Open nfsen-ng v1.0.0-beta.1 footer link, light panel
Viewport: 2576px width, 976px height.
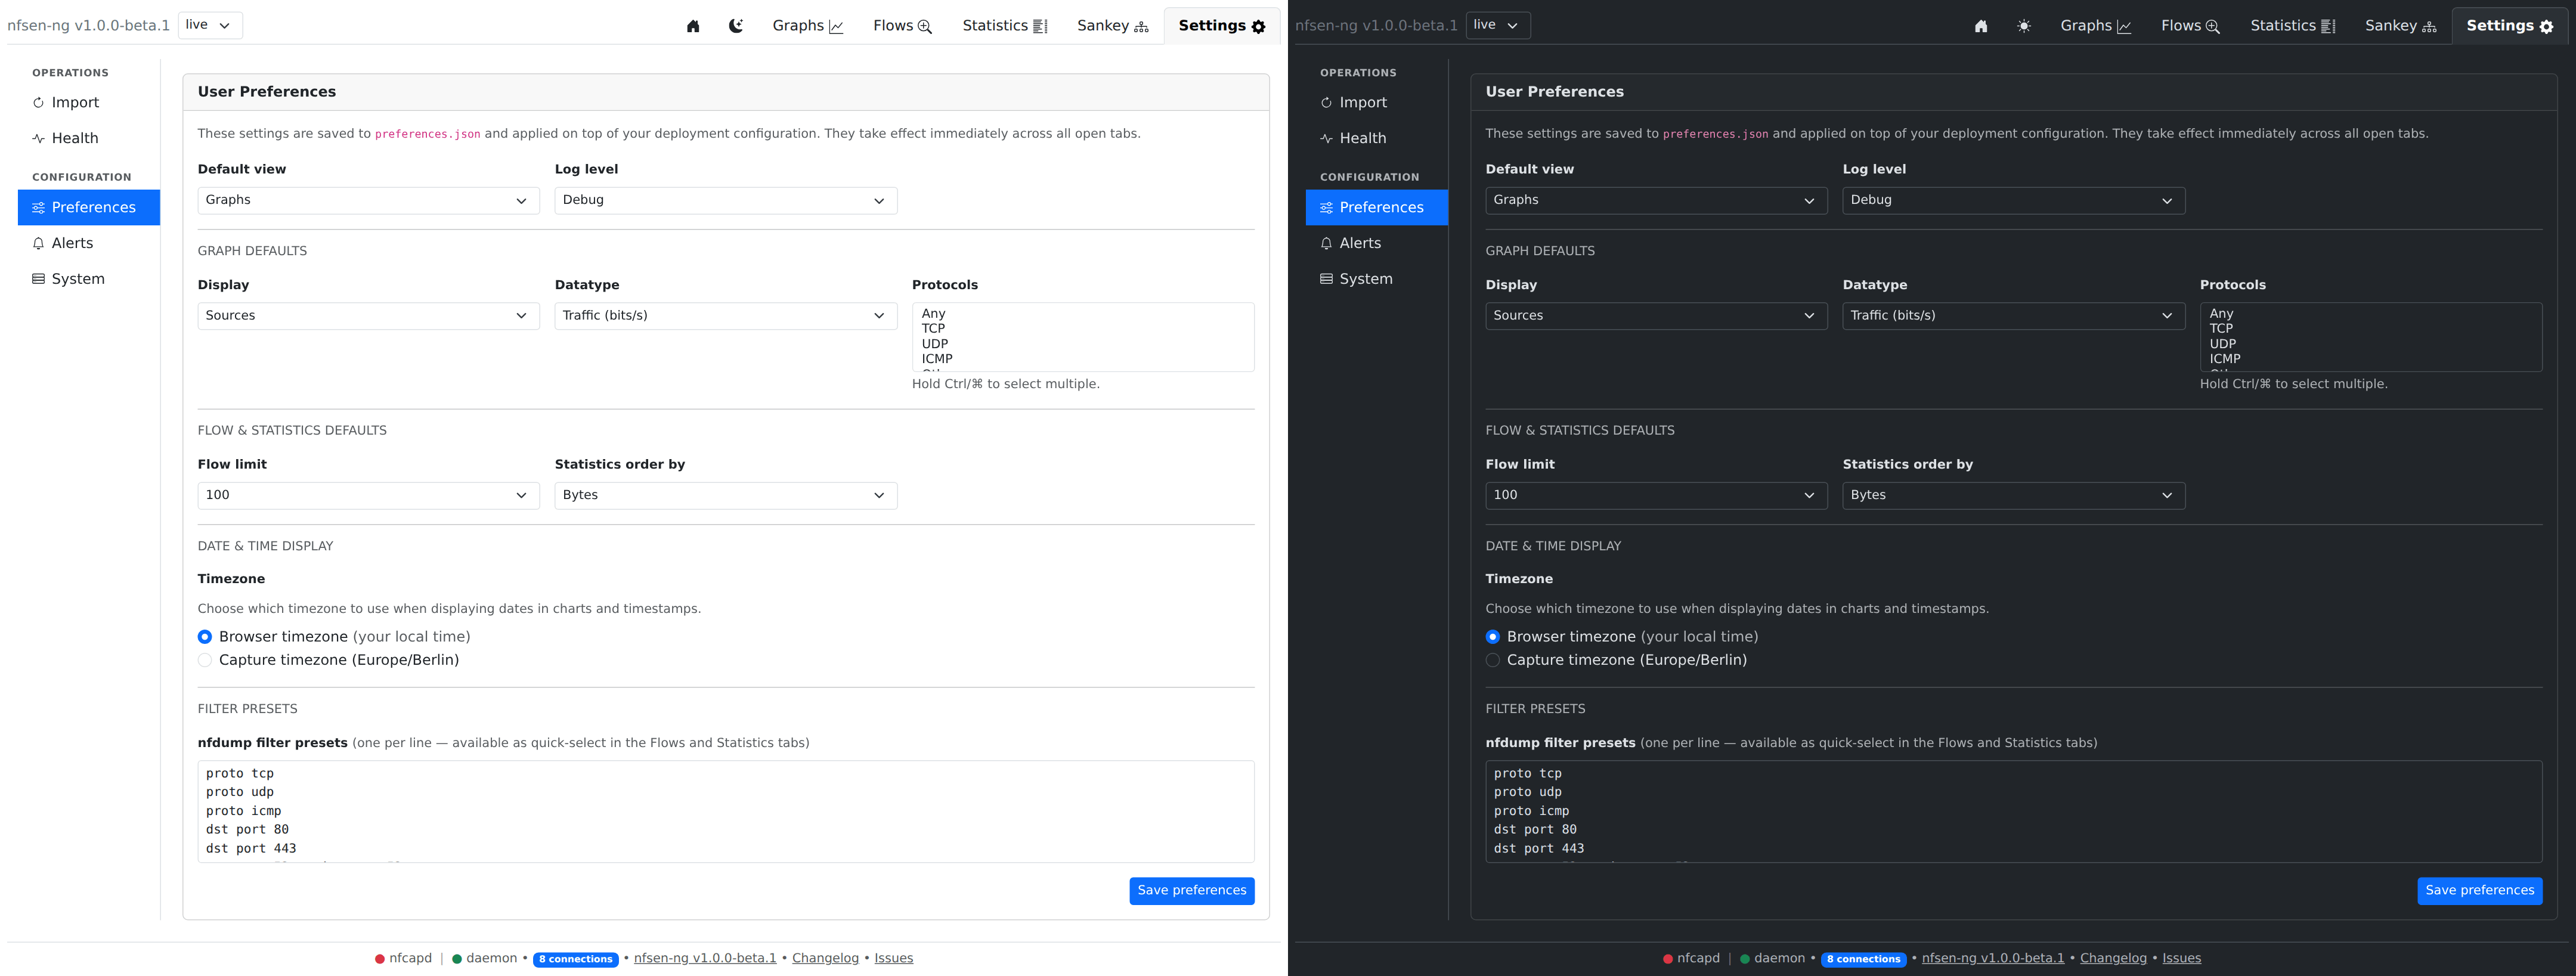pos(705,959)
